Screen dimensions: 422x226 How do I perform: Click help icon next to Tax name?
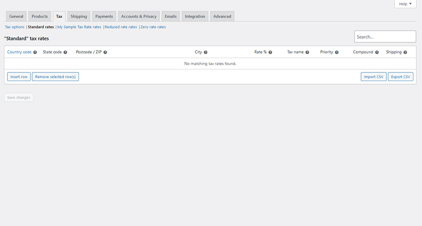point(307,52)
